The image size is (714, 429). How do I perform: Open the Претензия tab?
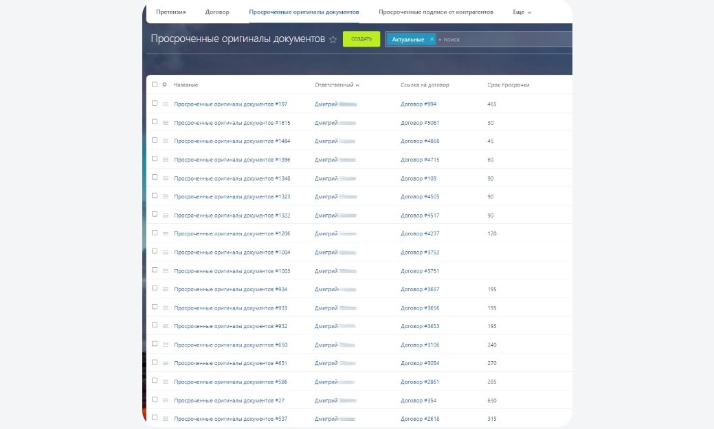click(x=170, y=12)
